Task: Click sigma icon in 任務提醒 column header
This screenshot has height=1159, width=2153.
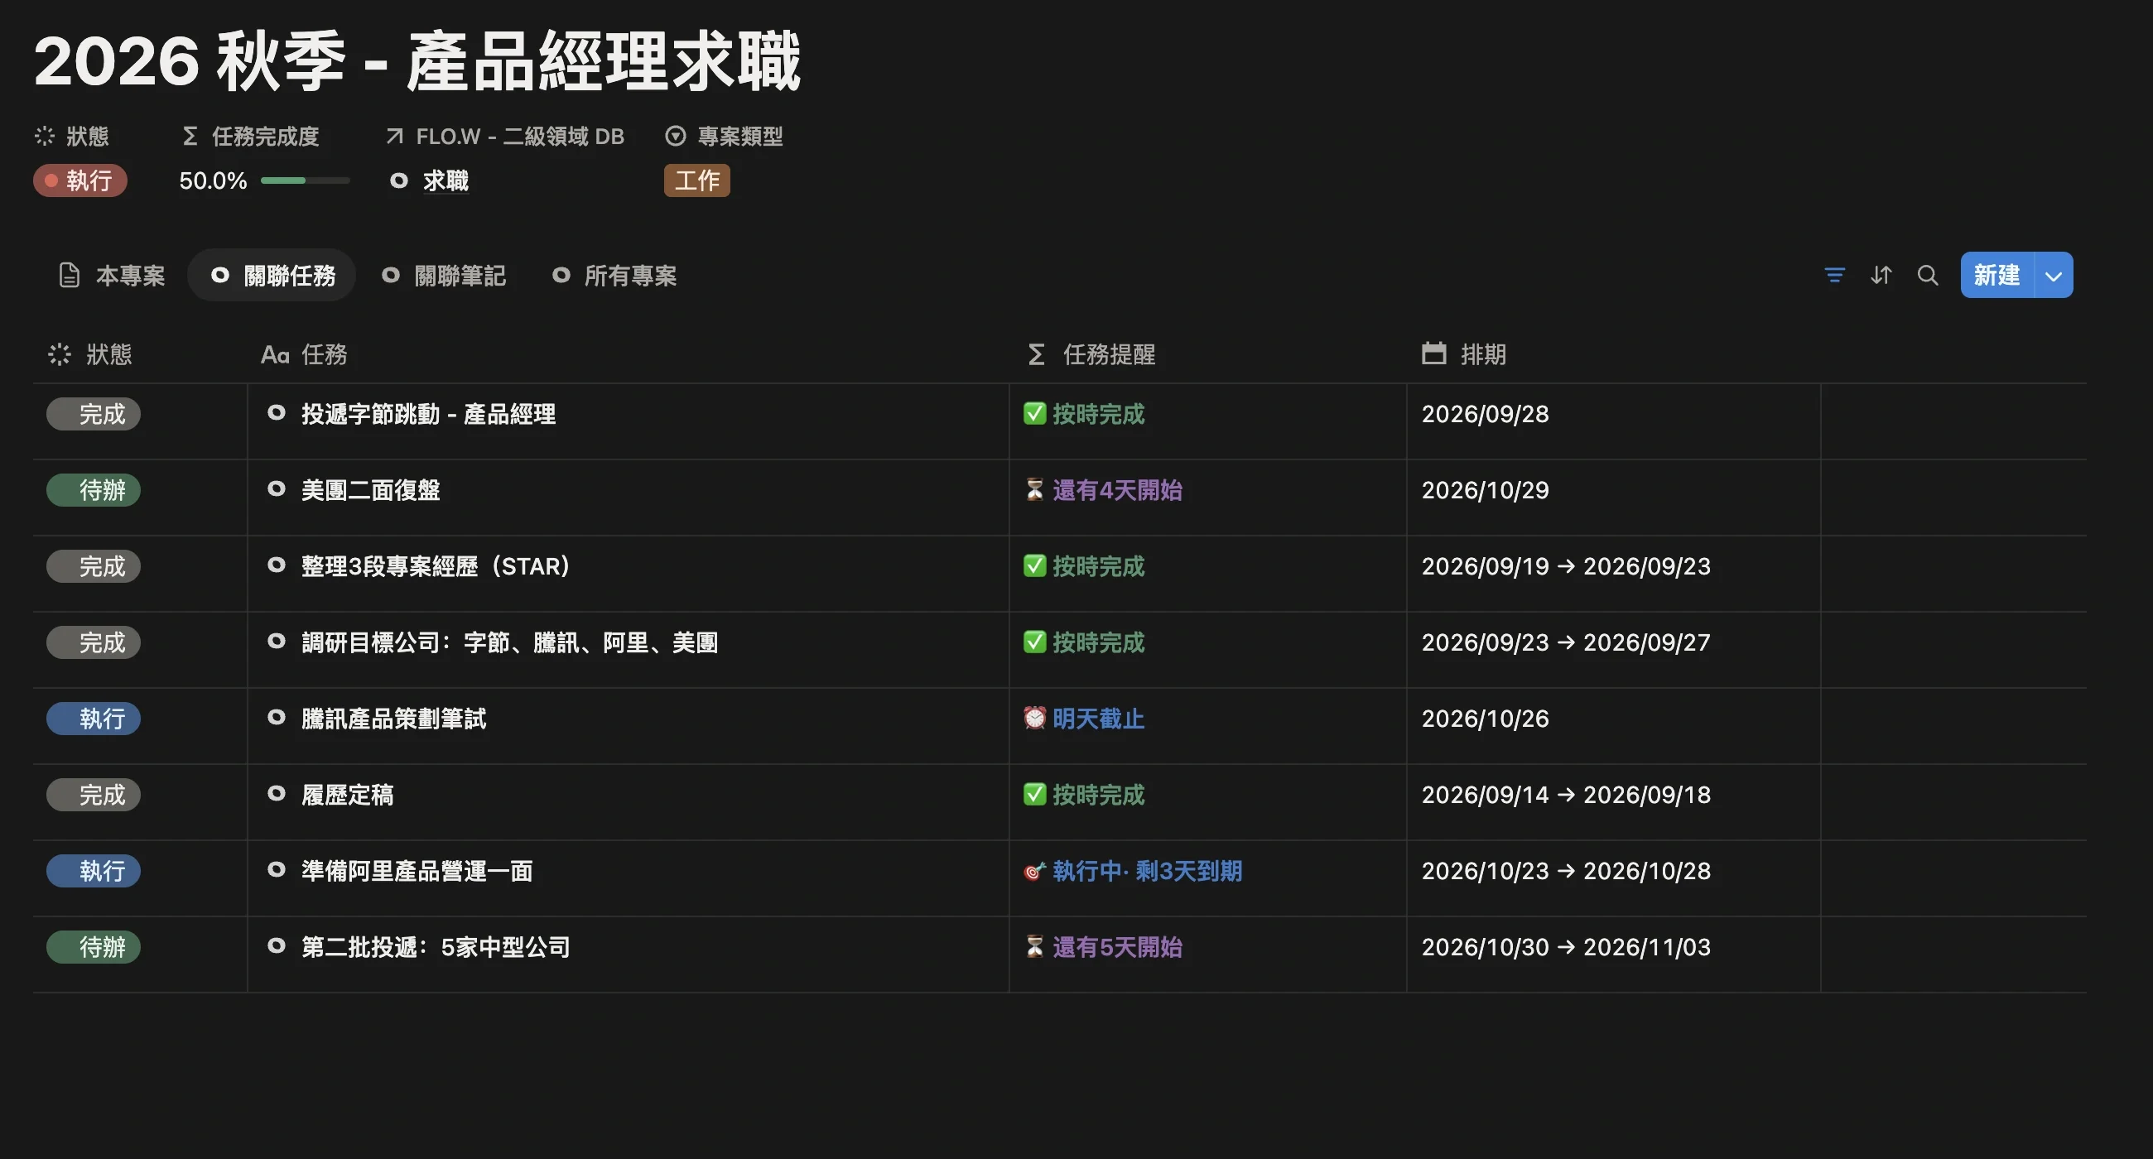Action: coord(1037,354)
